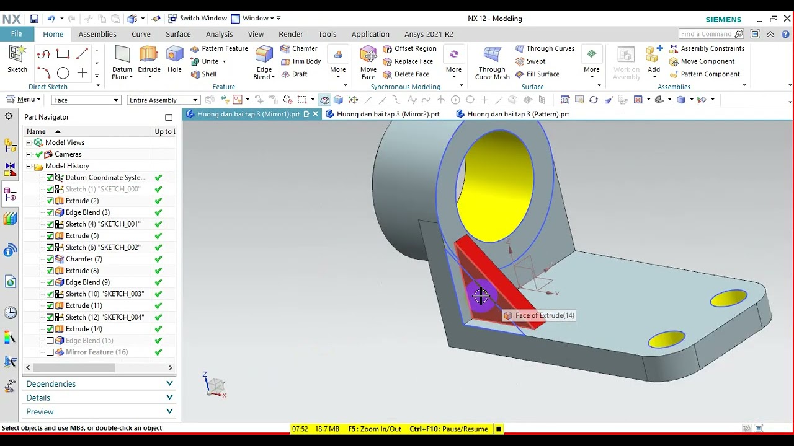The height and width of the screenshot is (446, 794).
Task: Enable the Mirror Feature (16) checkbox
Action: (x=50, y=352)
